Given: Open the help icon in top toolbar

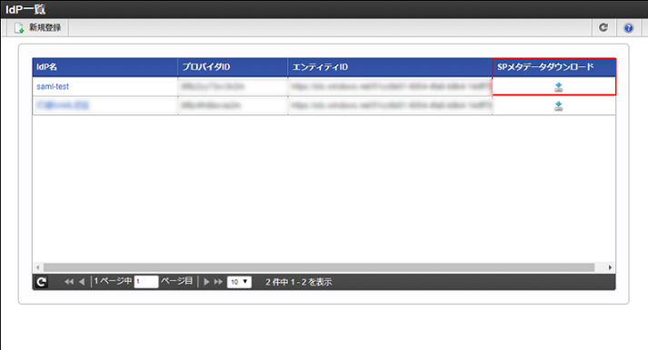Looking at the screenshot, I should point(628,27).
